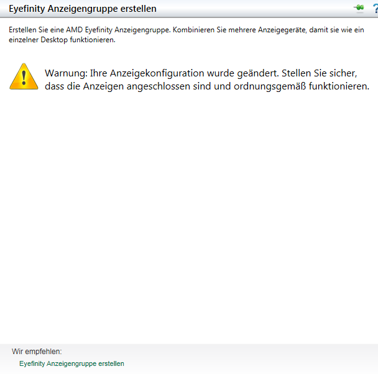Click the yellow warning triangle icon
Image resolution: width=378 pixels, height=374 pixels.
(x=24, y=76)
